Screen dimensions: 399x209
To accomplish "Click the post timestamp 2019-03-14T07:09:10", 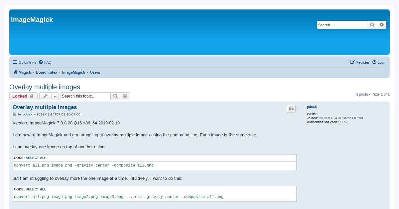I will [58, 114].
